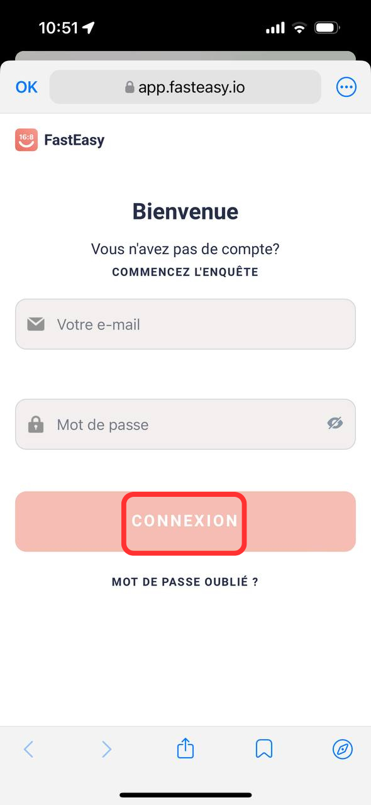Tap the padlock icon in address bar
This screenshot has width=371, height=805.
[x=130, y=87]
